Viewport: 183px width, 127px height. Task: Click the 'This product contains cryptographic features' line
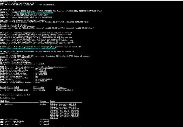coord(36,33)
